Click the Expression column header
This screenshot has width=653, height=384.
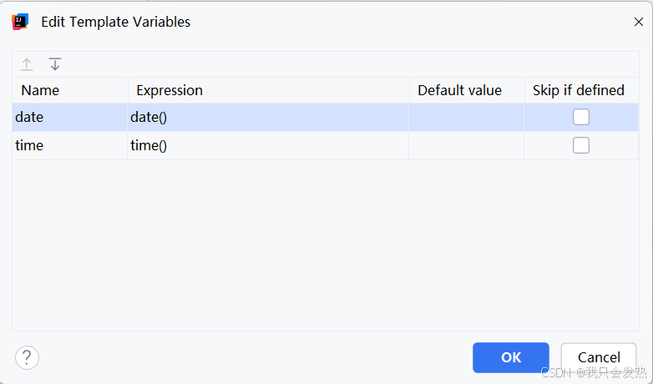[x=170, y=90]
